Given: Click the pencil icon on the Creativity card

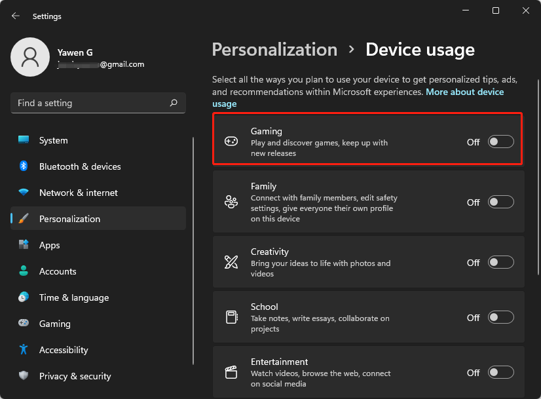Looking at the screenshot, I should point(231,262).
